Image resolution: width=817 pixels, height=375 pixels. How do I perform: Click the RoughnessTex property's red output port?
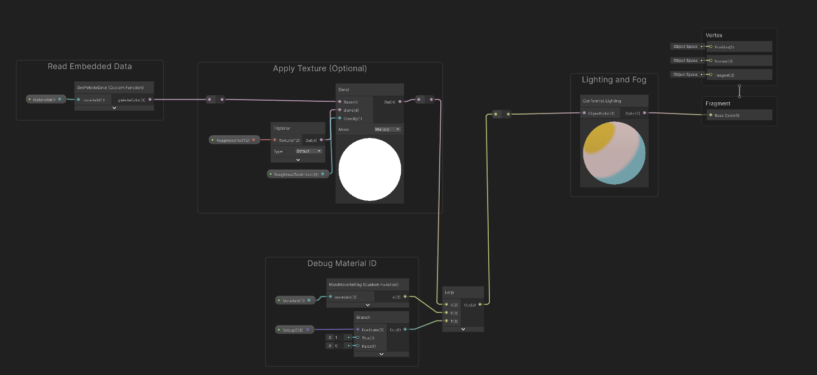point(254,140)
